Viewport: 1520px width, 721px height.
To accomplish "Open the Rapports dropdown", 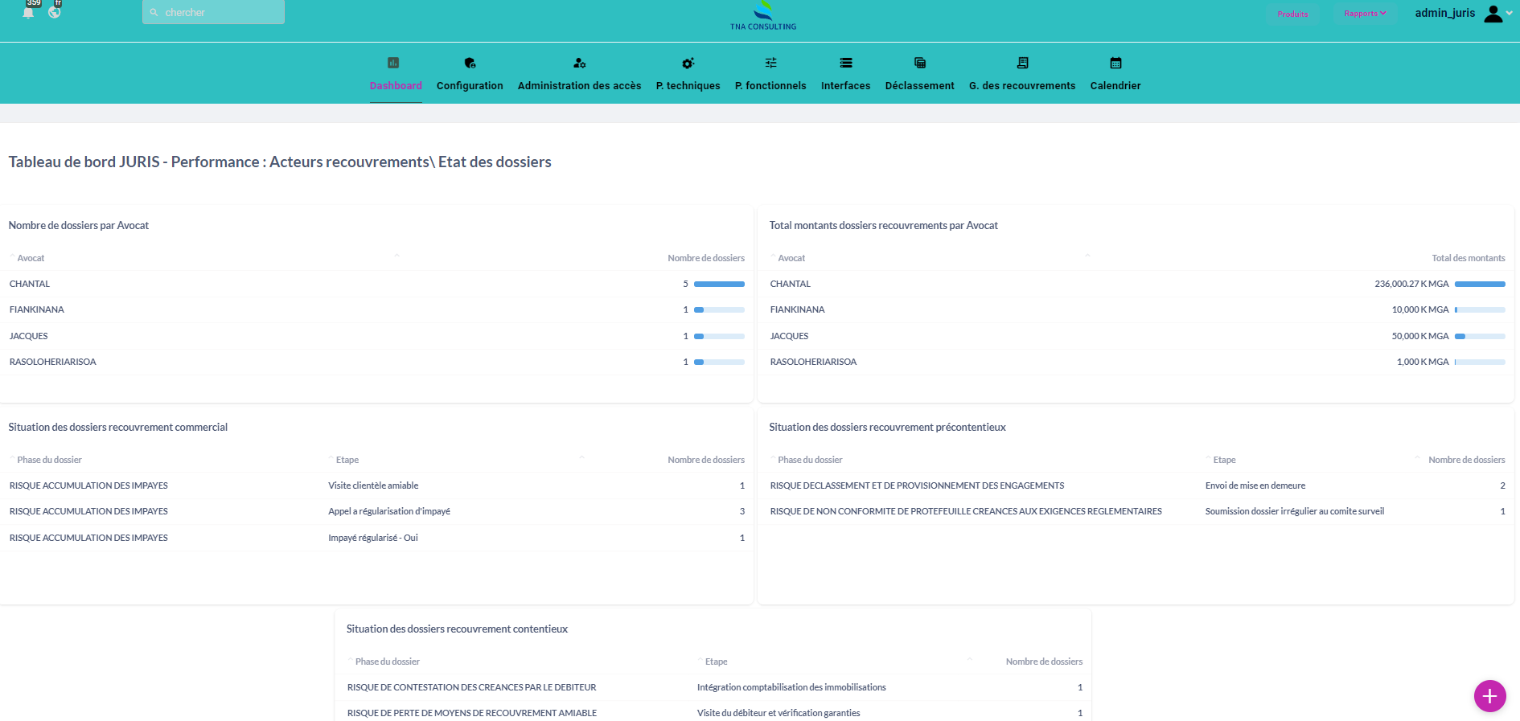I will pyautogui.click(x=1365, y=14).
